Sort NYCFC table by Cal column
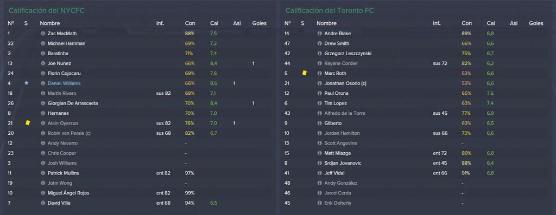556x215 pixels. coord(214,23)
